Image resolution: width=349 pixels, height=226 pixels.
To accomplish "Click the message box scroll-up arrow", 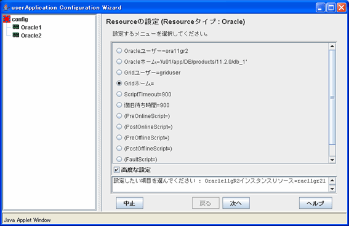I will 332,181.
